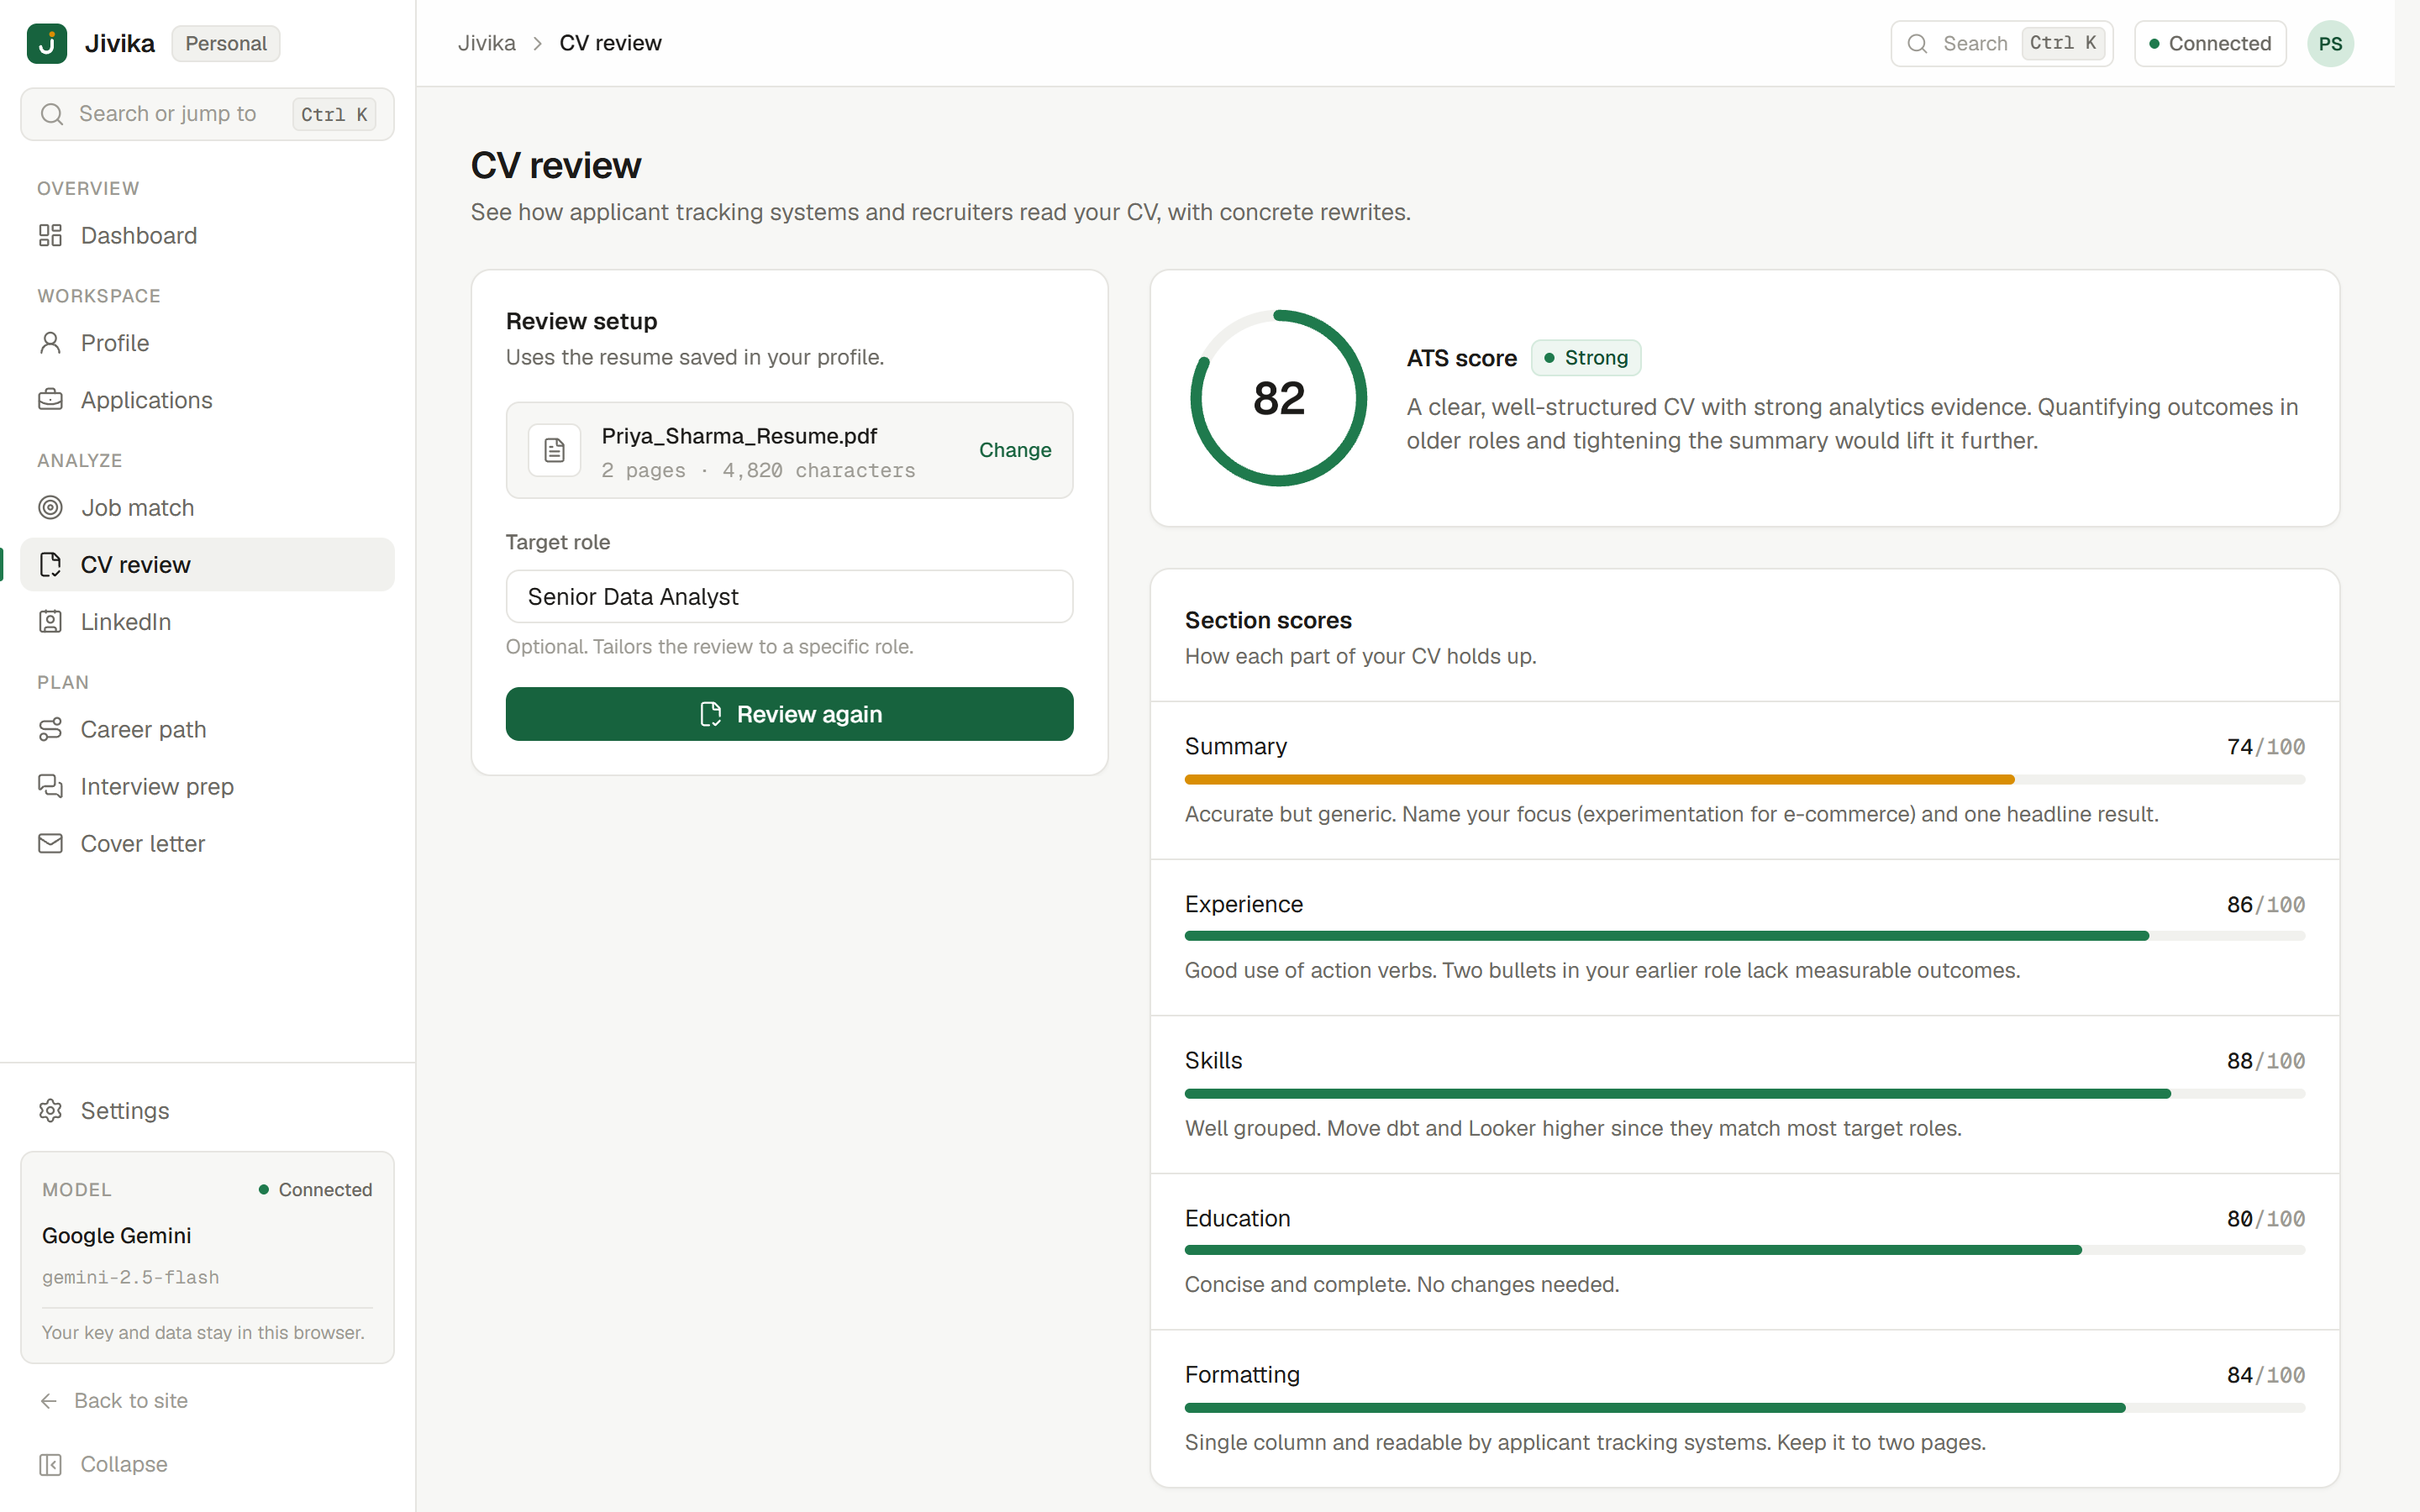Navigate to Applications
This screenshot has width=2420, height=1512.
pyautogui.click(x=207, y=400)
